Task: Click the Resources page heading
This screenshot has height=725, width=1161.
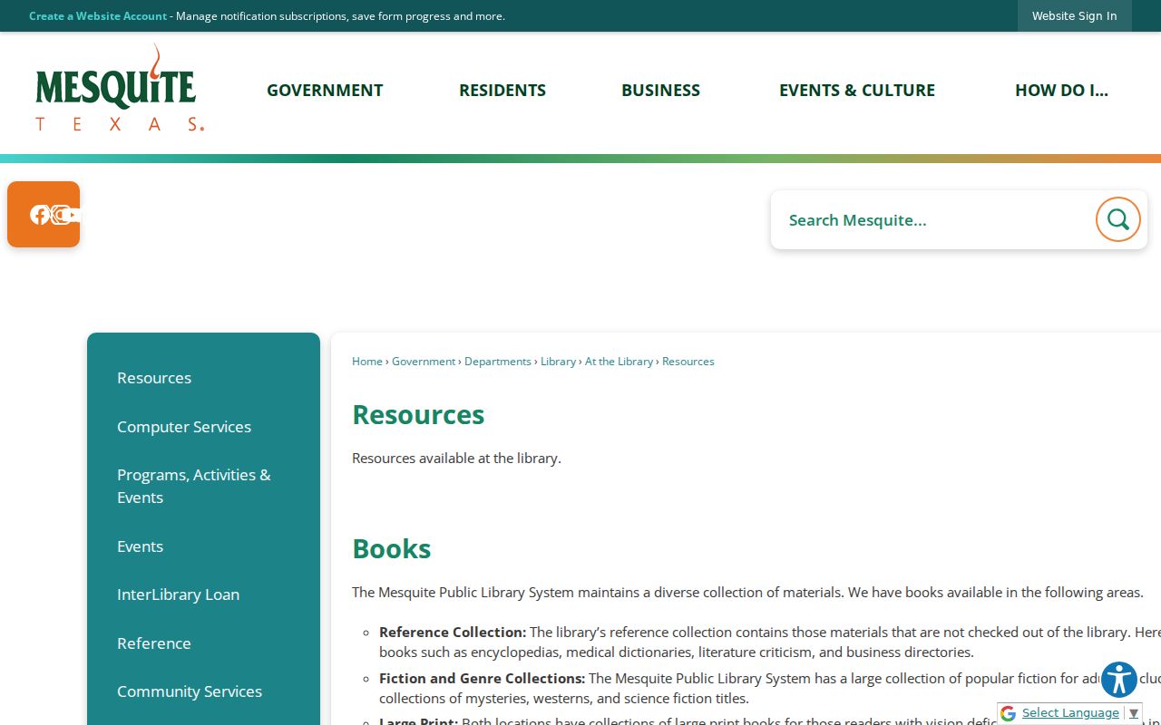Action: point(418,414)
